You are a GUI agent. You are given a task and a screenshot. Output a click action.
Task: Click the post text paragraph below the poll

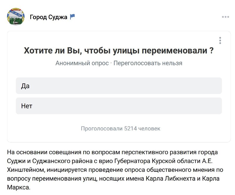(x=115, y=170)
